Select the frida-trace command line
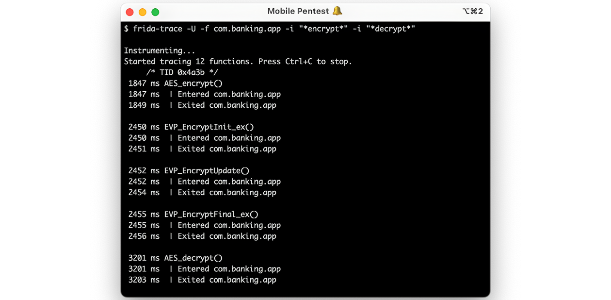611x300 pixels. point(270,29)
